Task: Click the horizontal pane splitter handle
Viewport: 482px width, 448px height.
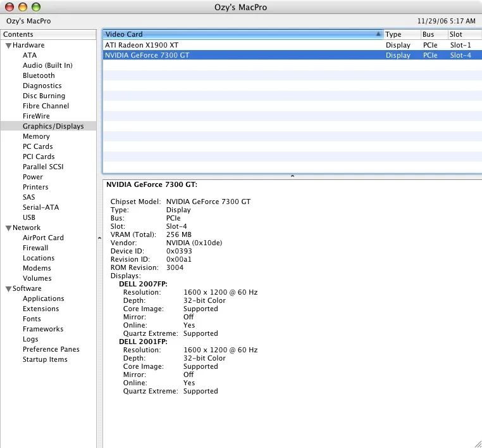Action: (x=292, y=176)
